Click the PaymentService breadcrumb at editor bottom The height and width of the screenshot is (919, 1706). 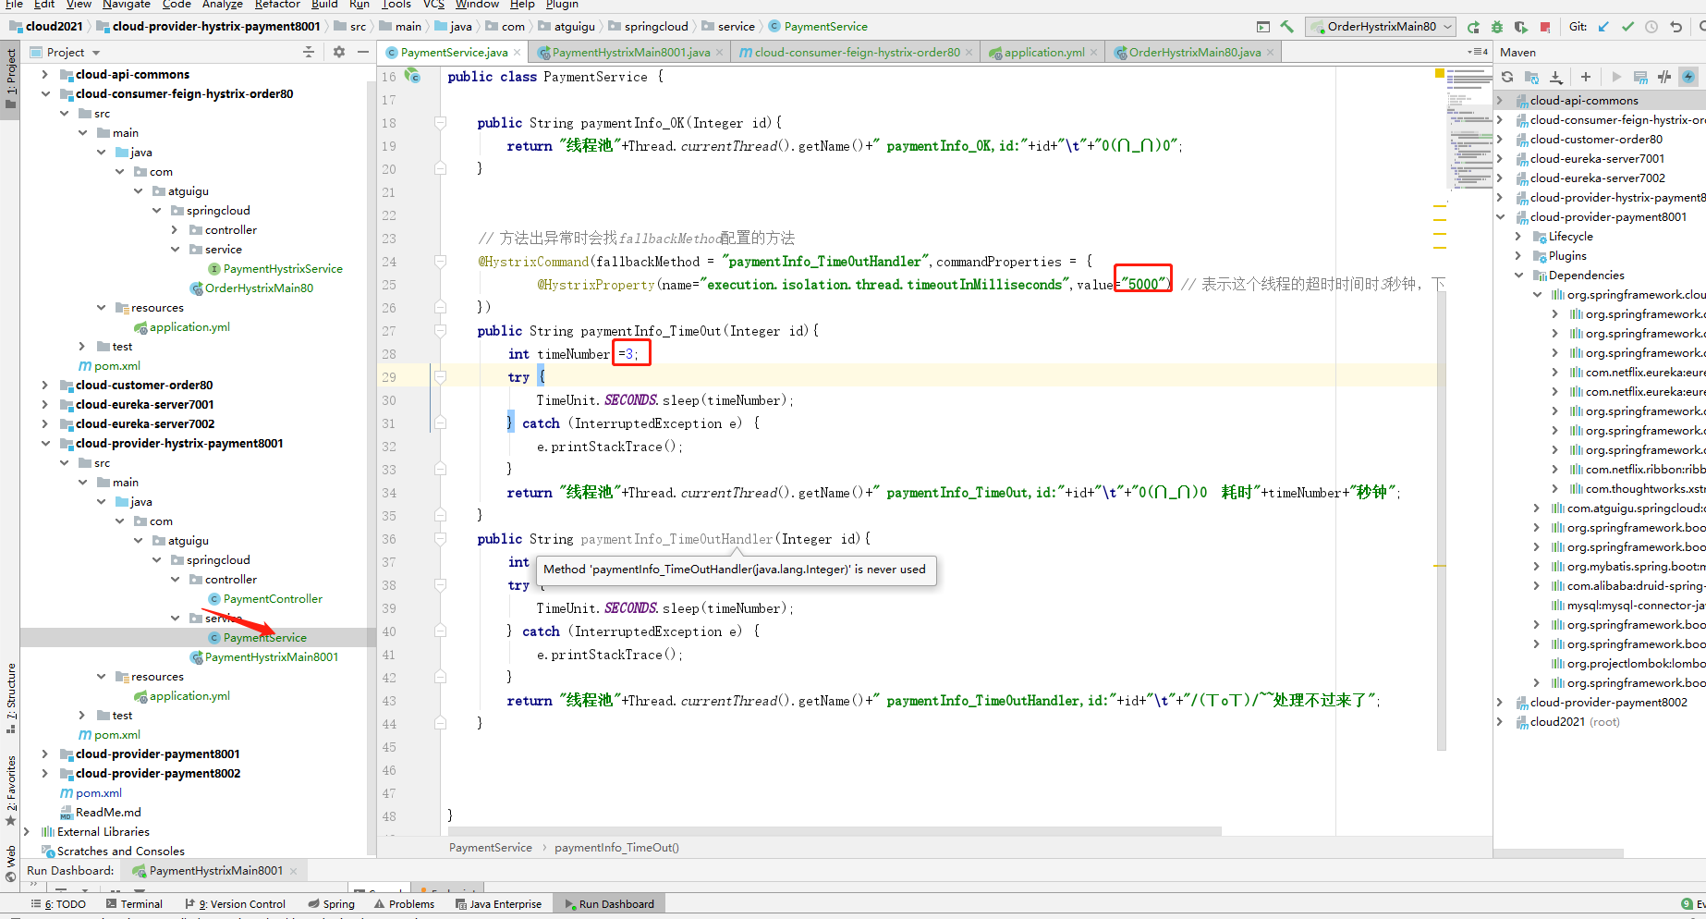(490, 848)
